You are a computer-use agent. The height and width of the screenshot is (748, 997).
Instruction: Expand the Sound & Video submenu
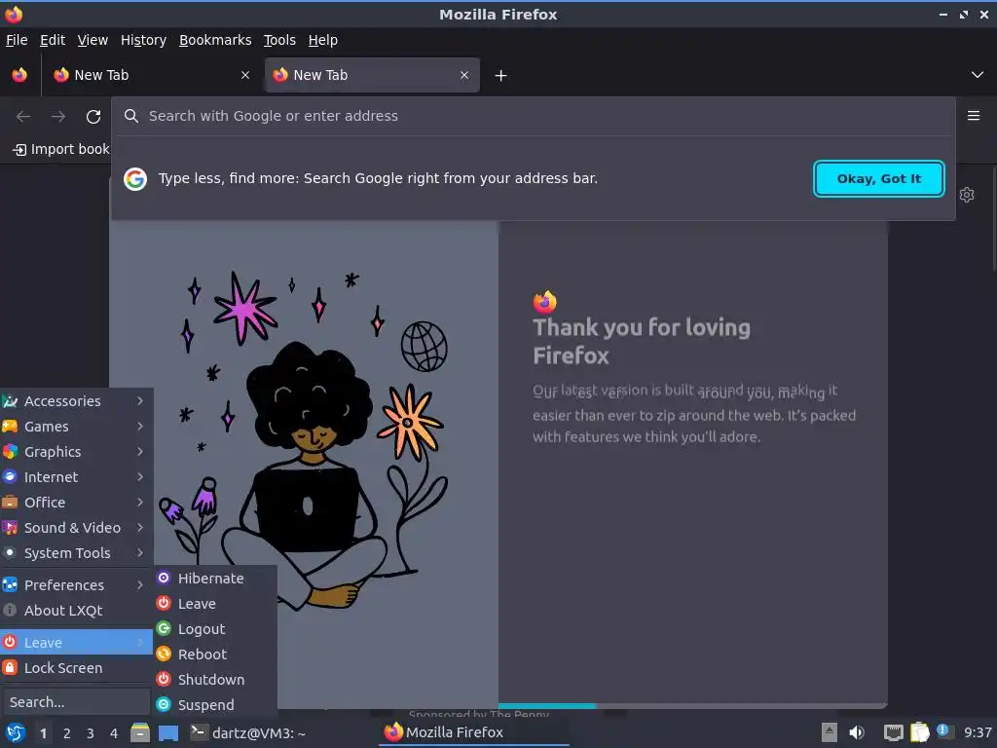(76, 528)
